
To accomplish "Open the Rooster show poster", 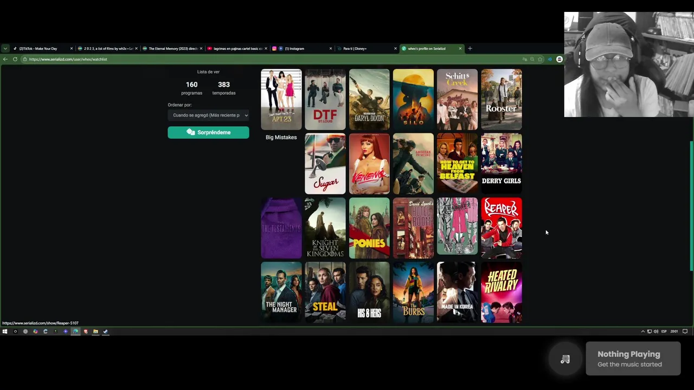I will [x=502, y=99].
